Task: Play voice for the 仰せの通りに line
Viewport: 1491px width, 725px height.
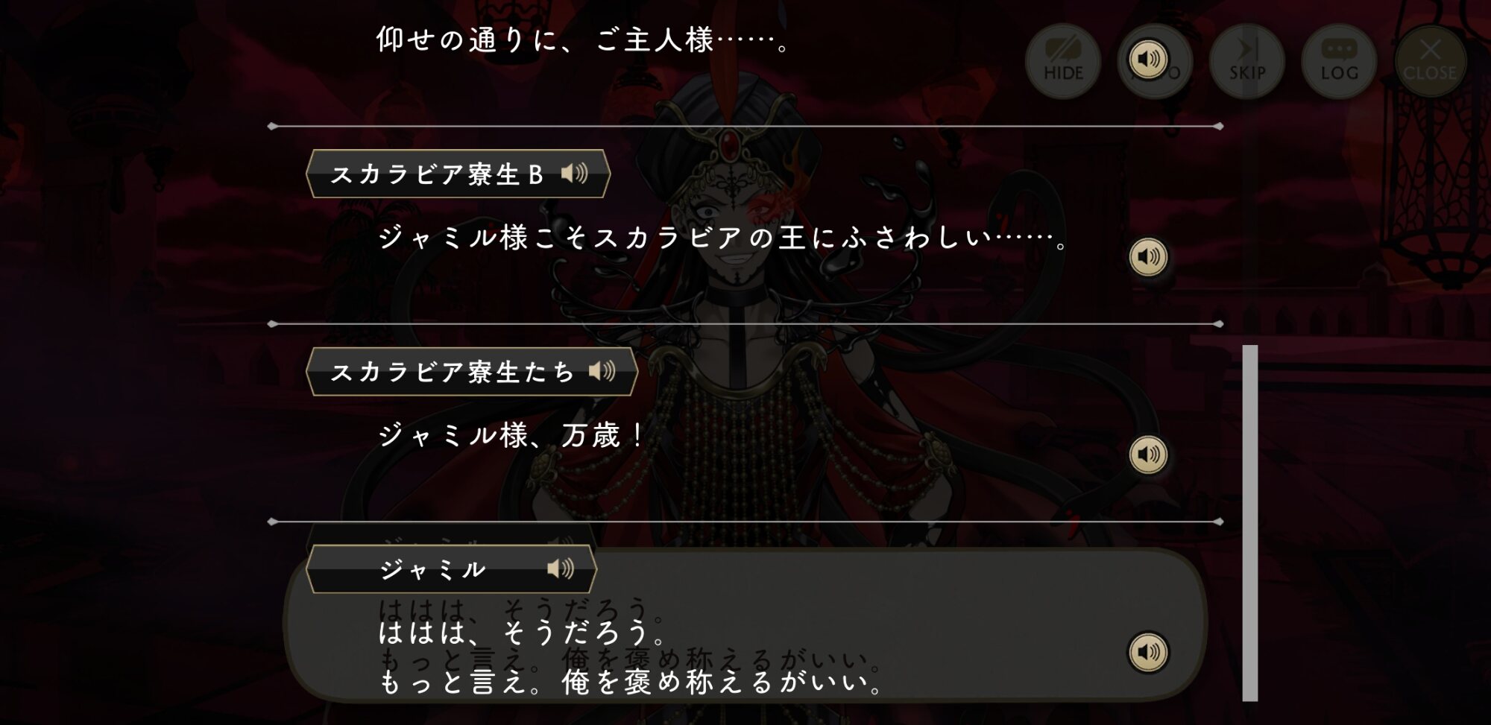Action: click(1148, 58)
